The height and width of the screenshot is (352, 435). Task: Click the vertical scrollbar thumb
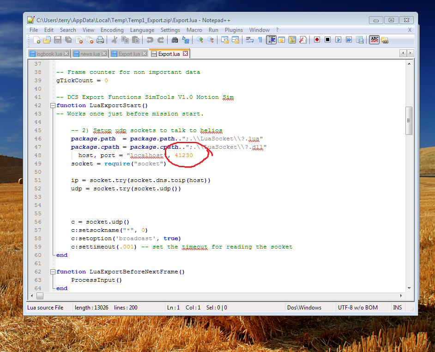point(409,121)
